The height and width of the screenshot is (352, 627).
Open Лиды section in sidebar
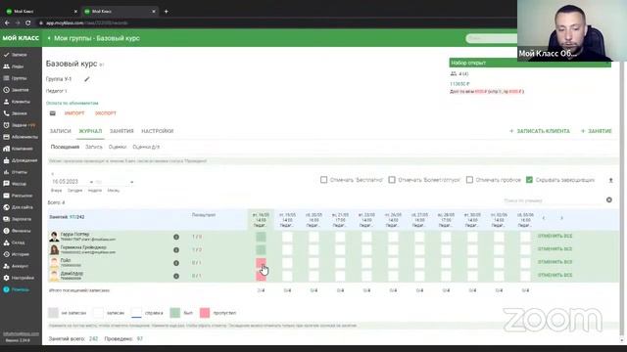point(14,66)
